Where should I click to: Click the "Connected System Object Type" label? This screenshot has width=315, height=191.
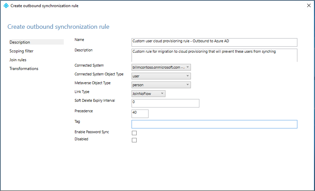click(99, 74)
